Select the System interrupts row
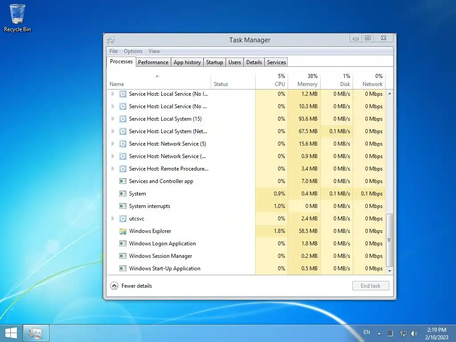This screenshot has width=456, height=342. 246,206
